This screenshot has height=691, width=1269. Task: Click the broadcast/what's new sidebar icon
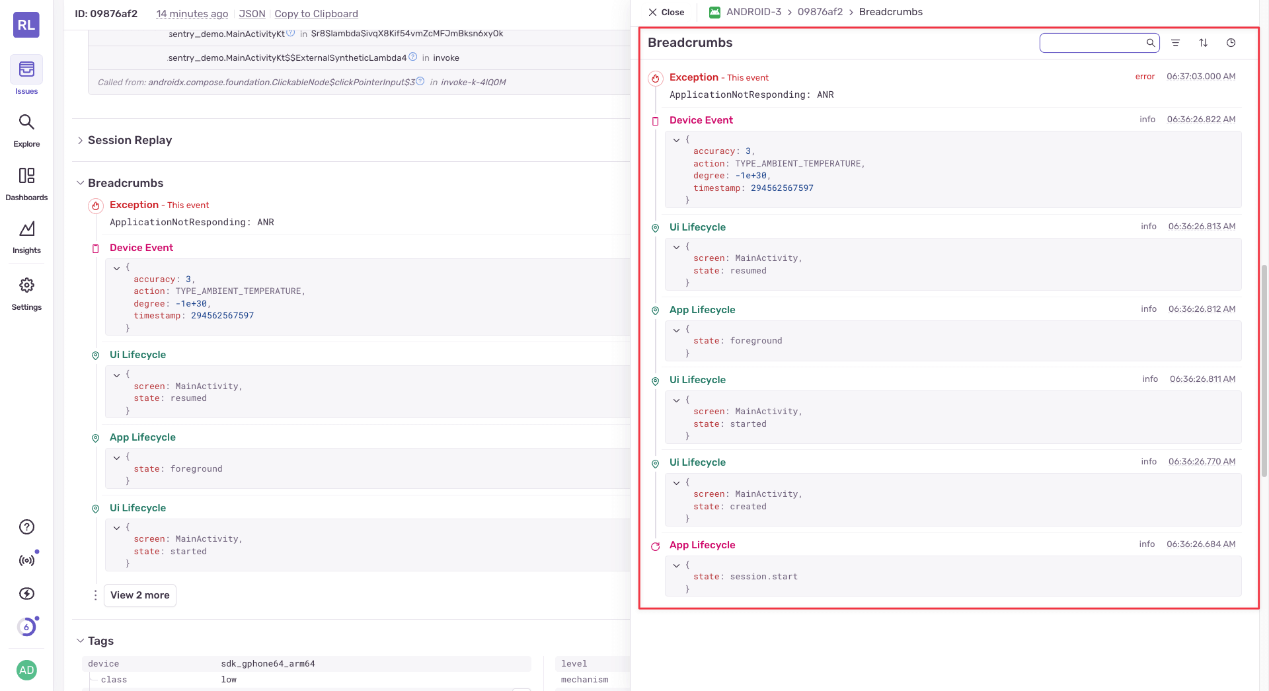26,560
